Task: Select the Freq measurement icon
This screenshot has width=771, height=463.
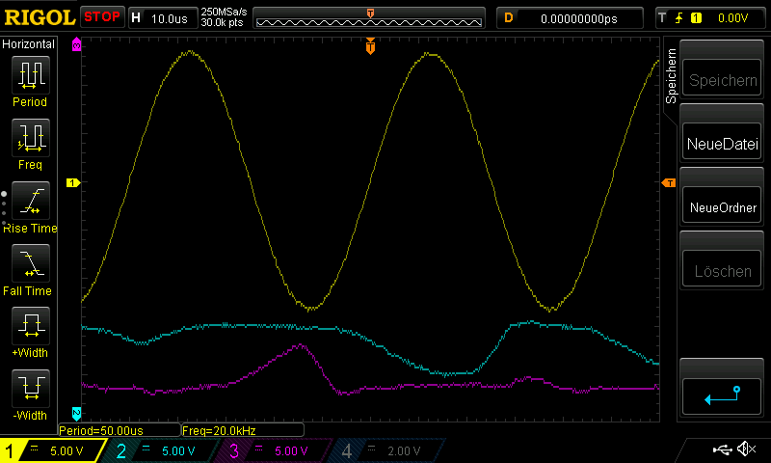Action: tap(31, 137)
